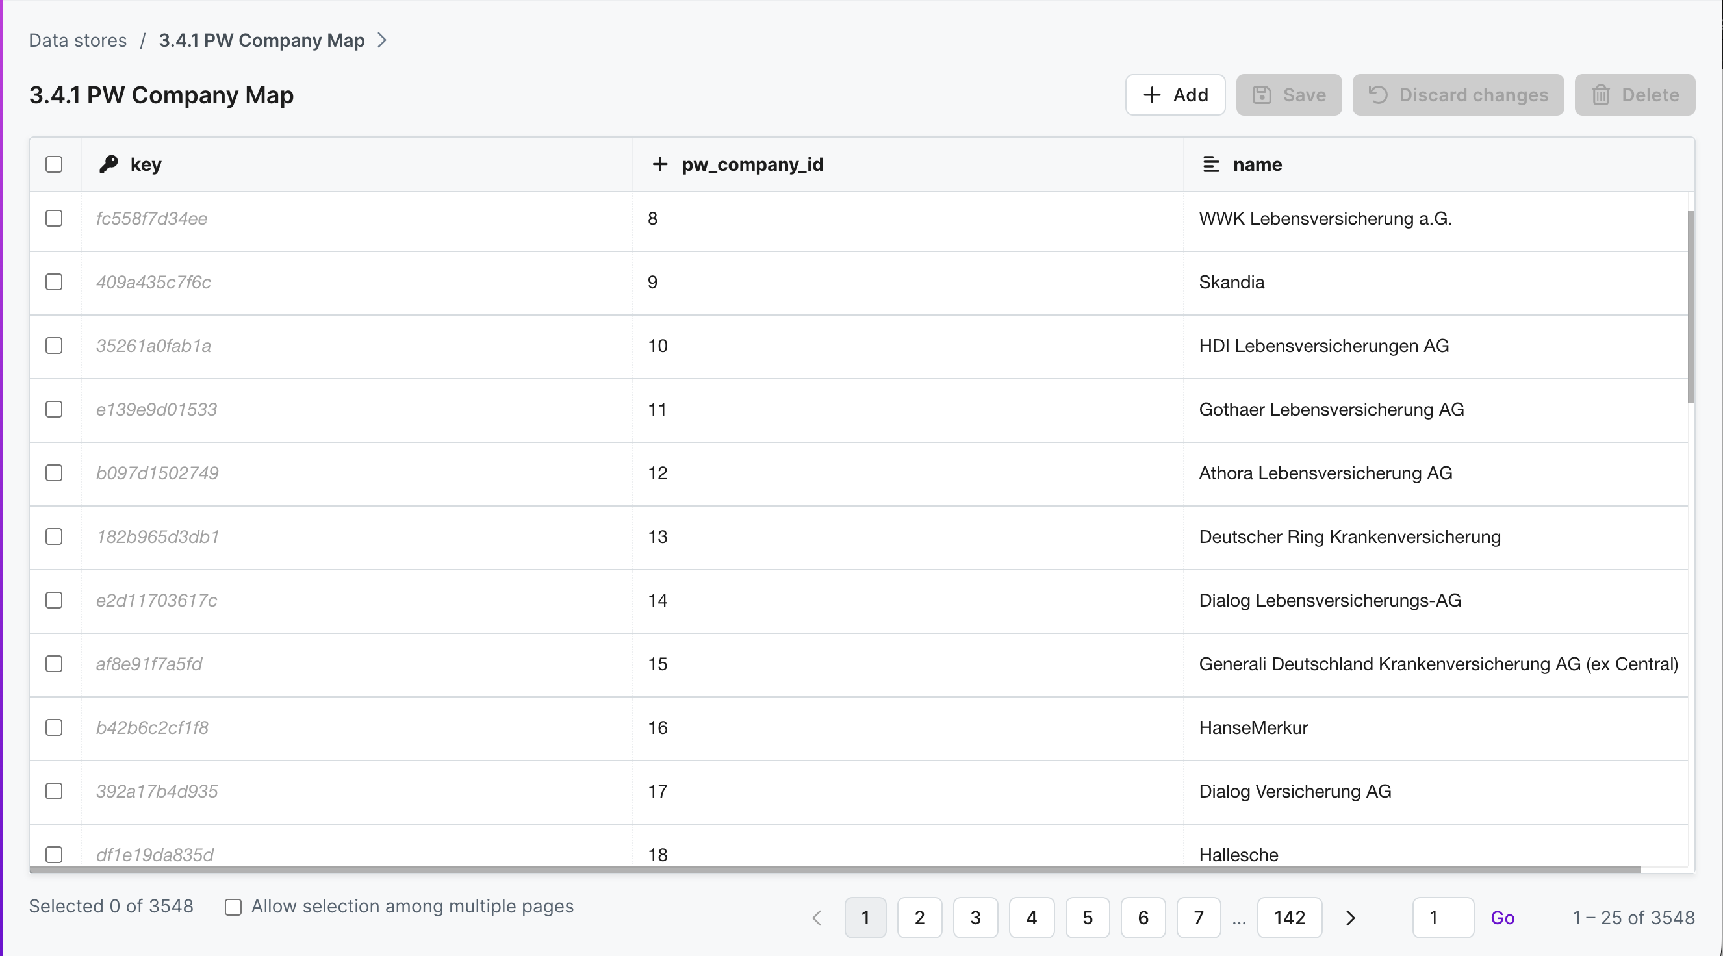Click the plus icon beside pw_company_id header
This screenshot has width=1723, height=956.
click(659, 164)
